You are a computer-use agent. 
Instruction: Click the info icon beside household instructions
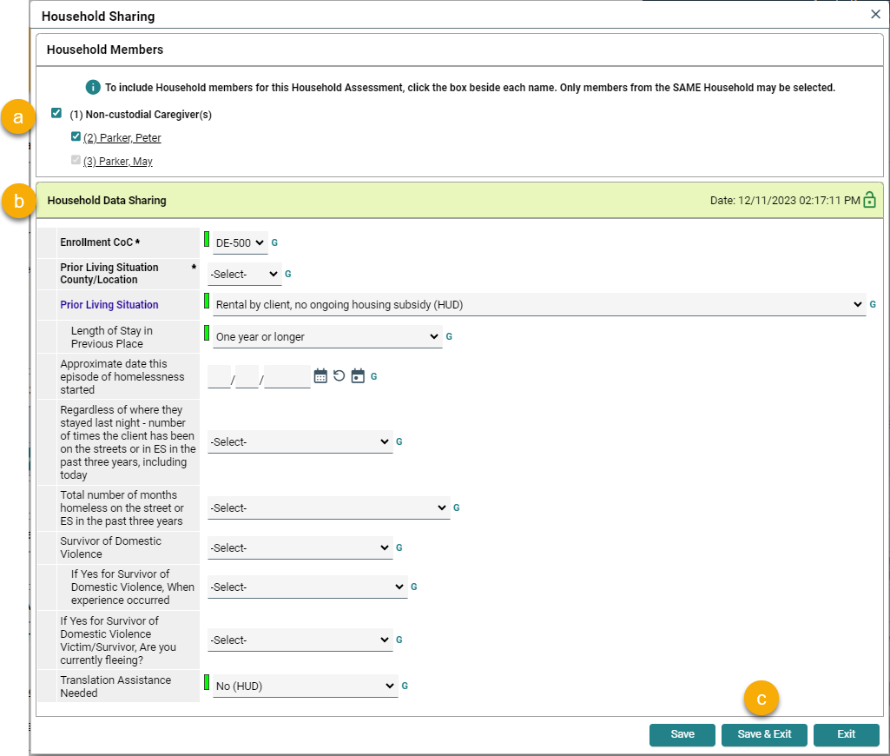coord(93,88)
